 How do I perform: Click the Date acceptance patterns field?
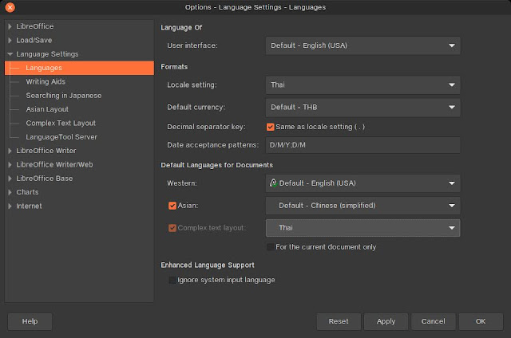(362, 145)
